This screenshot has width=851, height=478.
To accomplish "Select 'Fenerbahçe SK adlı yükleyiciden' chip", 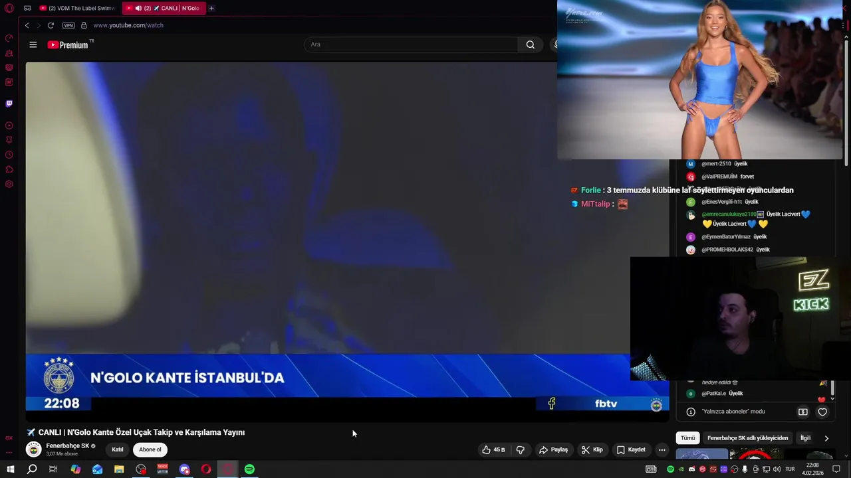I will (x=747, y=438).
